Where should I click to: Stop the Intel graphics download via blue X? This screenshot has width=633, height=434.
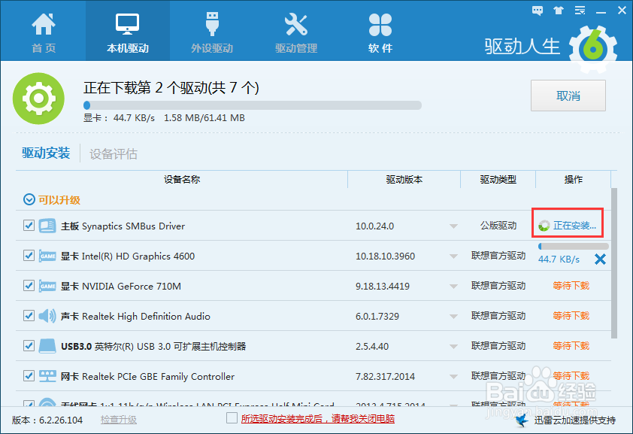[599, 259]
